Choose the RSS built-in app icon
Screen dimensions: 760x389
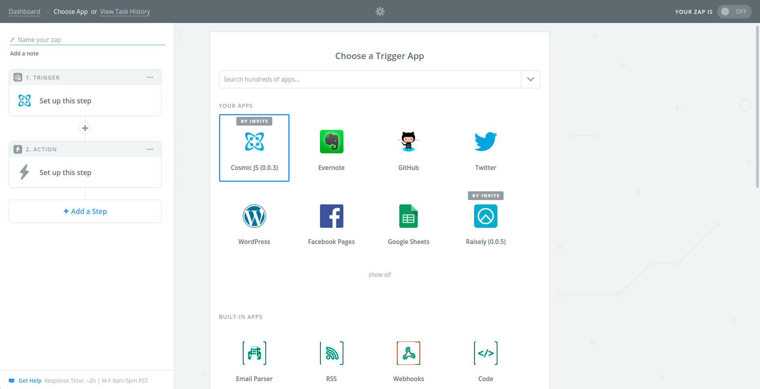(331, 353)
